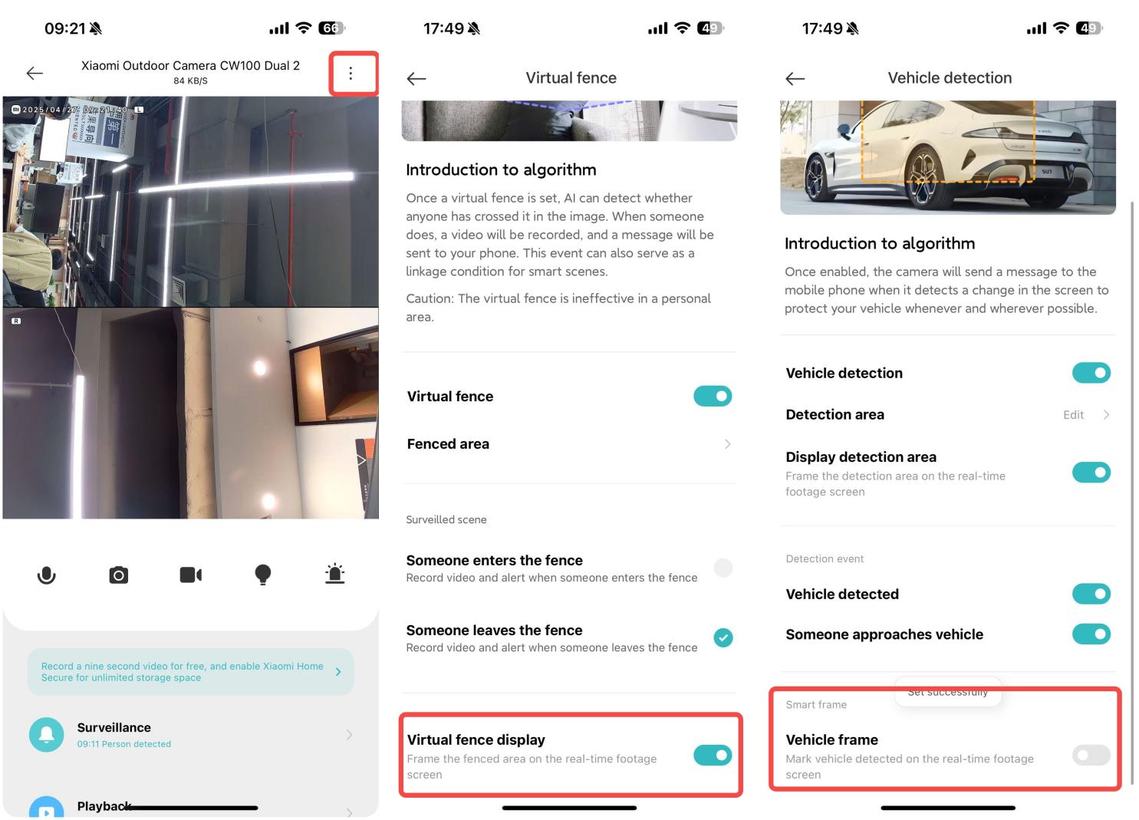
Task: Take a snapshot with the camera icon
Action: pos(119,575)
